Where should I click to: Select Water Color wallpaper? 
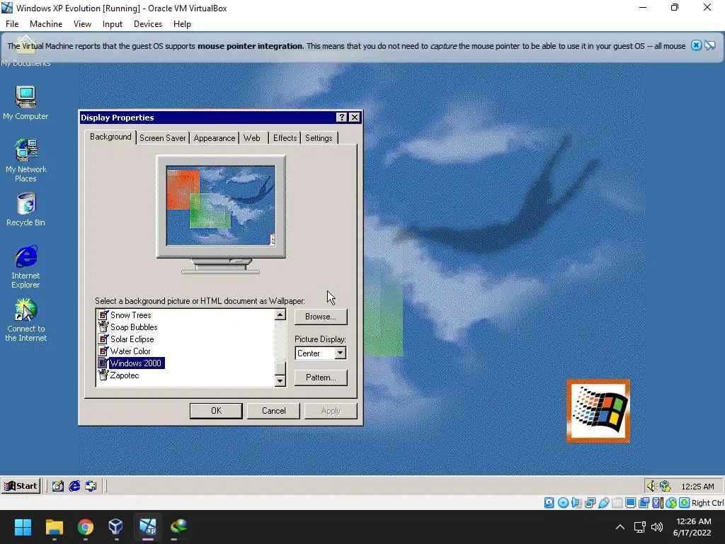pyautogui.click(x=125, y=351)
